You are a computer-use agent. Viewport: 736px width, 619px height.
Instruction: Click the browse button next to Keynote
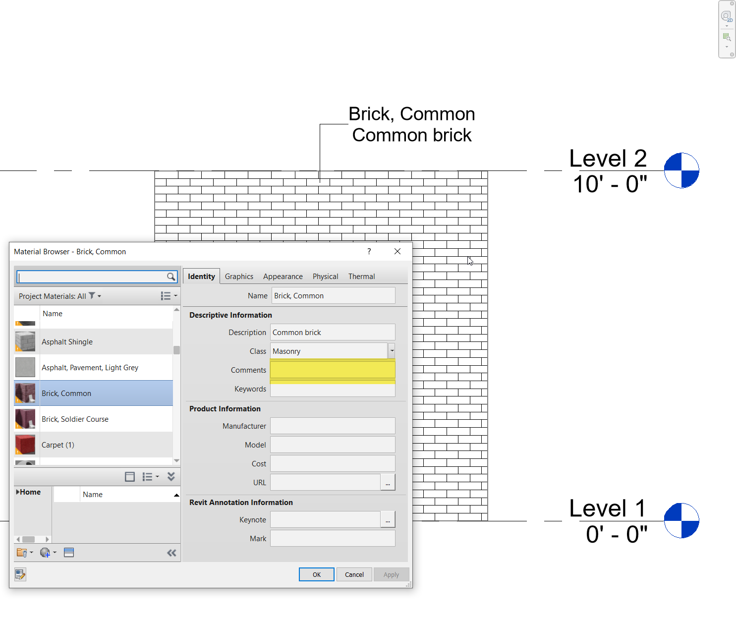pyautogui.click(x=388, y=519)
